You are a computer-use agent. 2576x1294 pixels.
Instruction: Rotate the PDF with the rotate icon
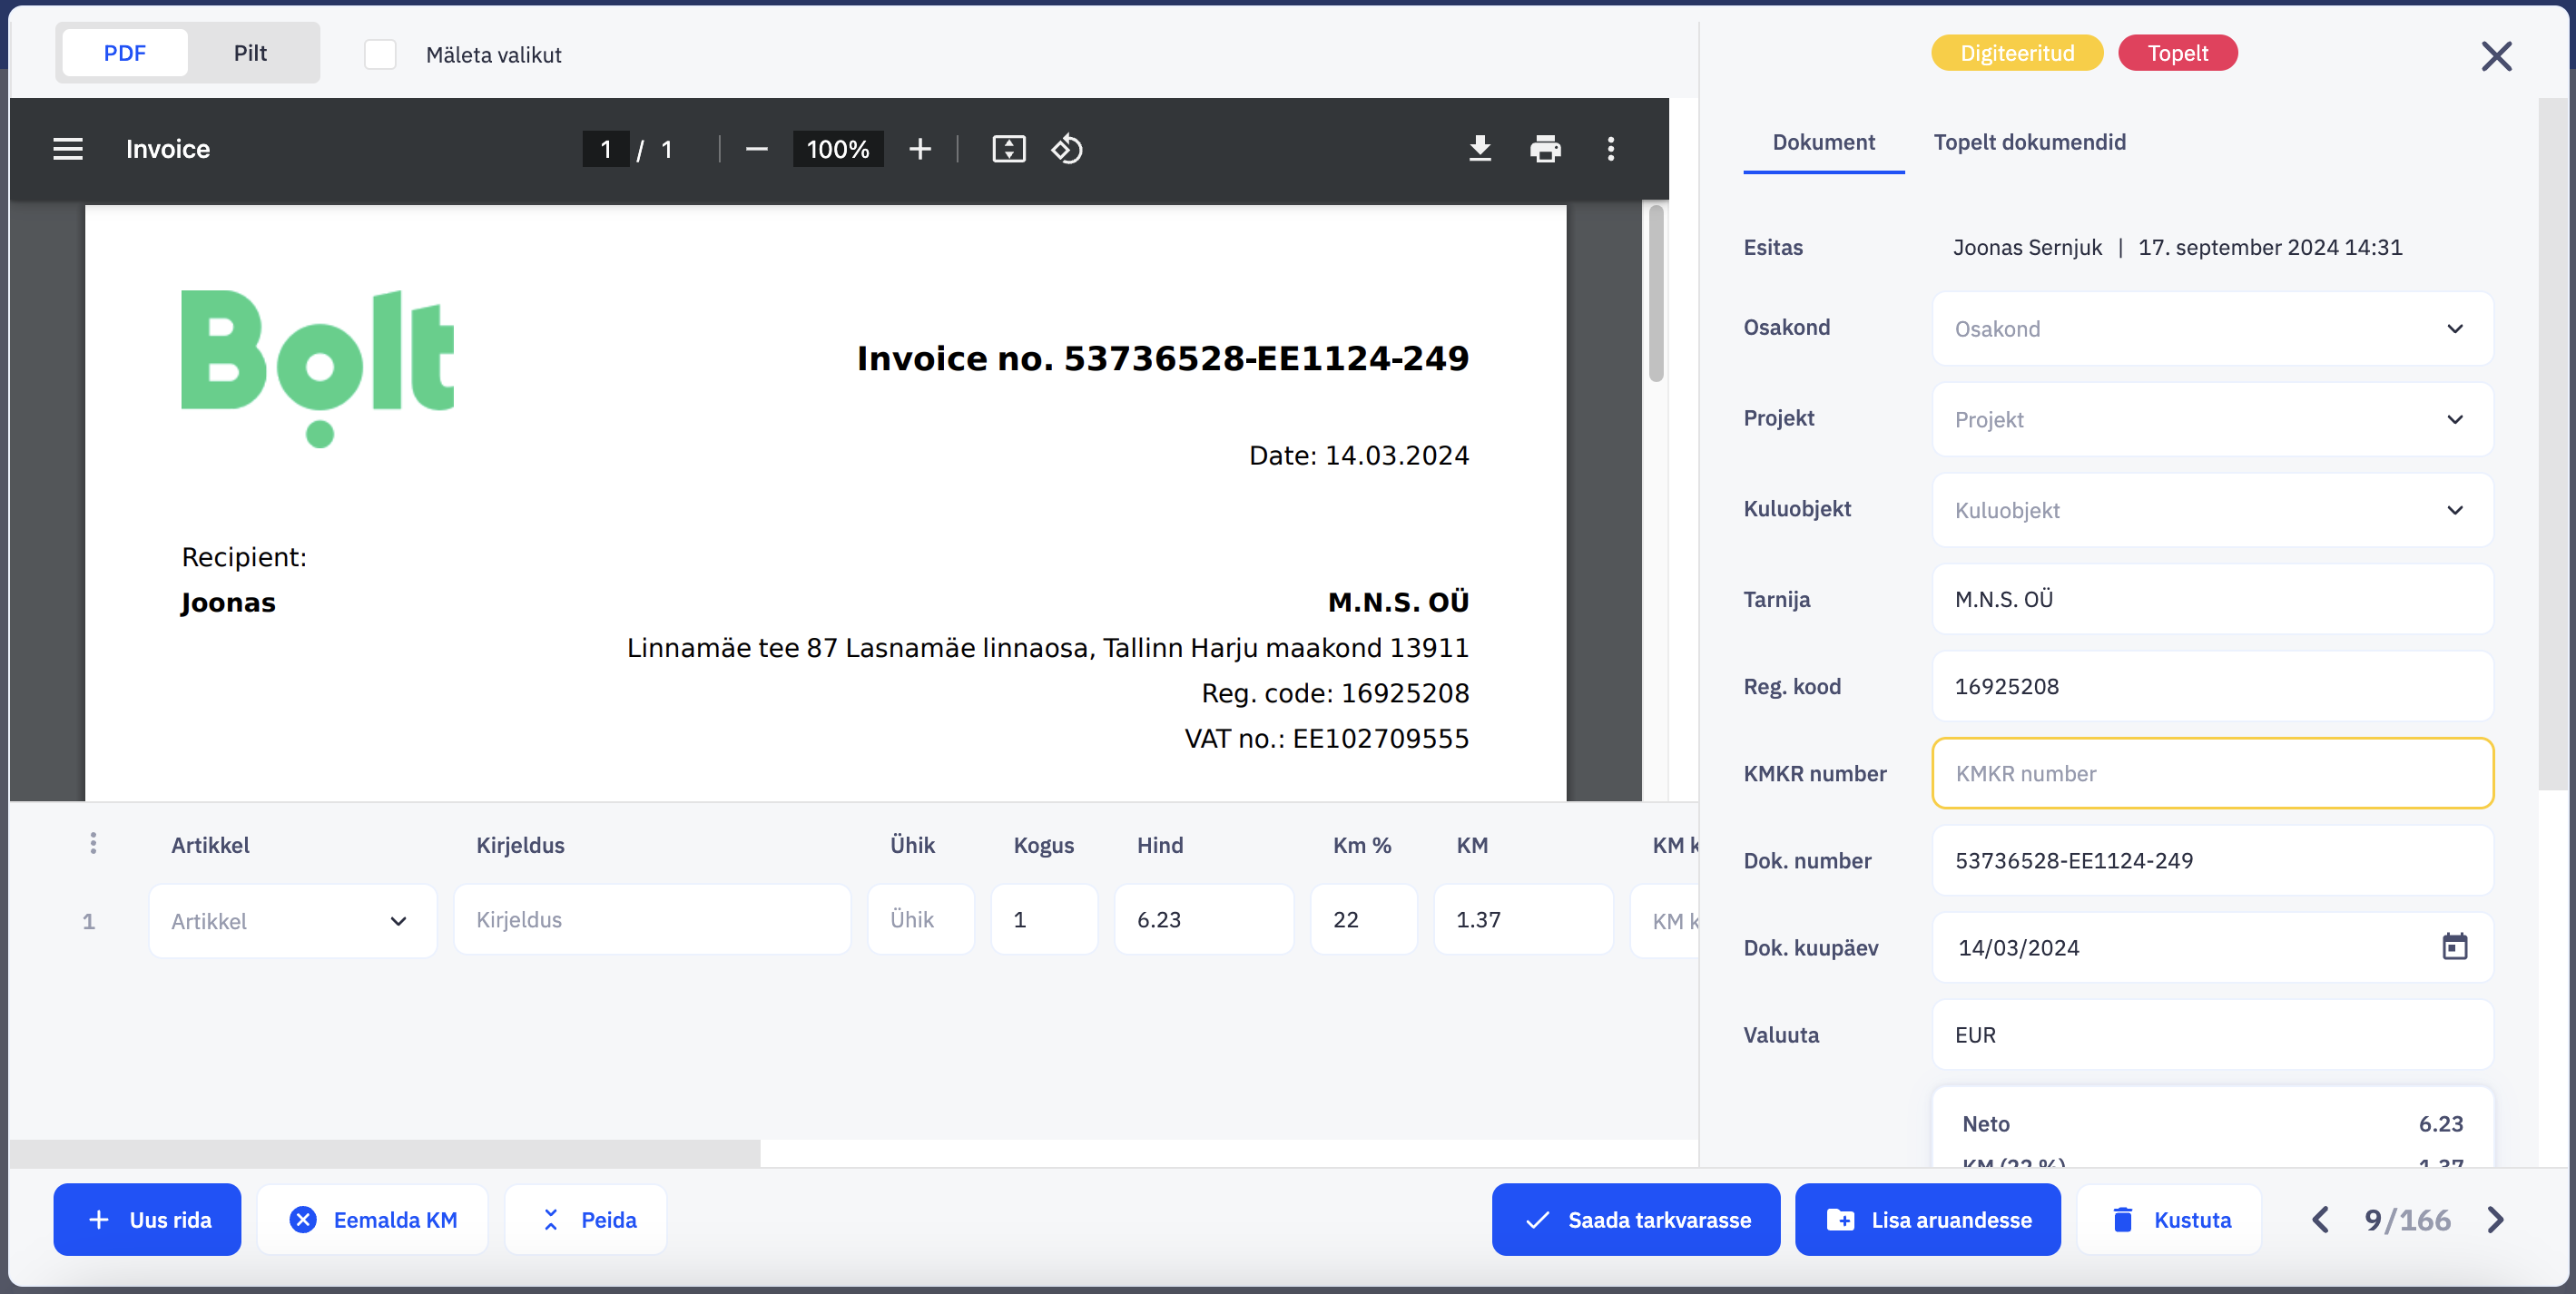[1067, 149]
